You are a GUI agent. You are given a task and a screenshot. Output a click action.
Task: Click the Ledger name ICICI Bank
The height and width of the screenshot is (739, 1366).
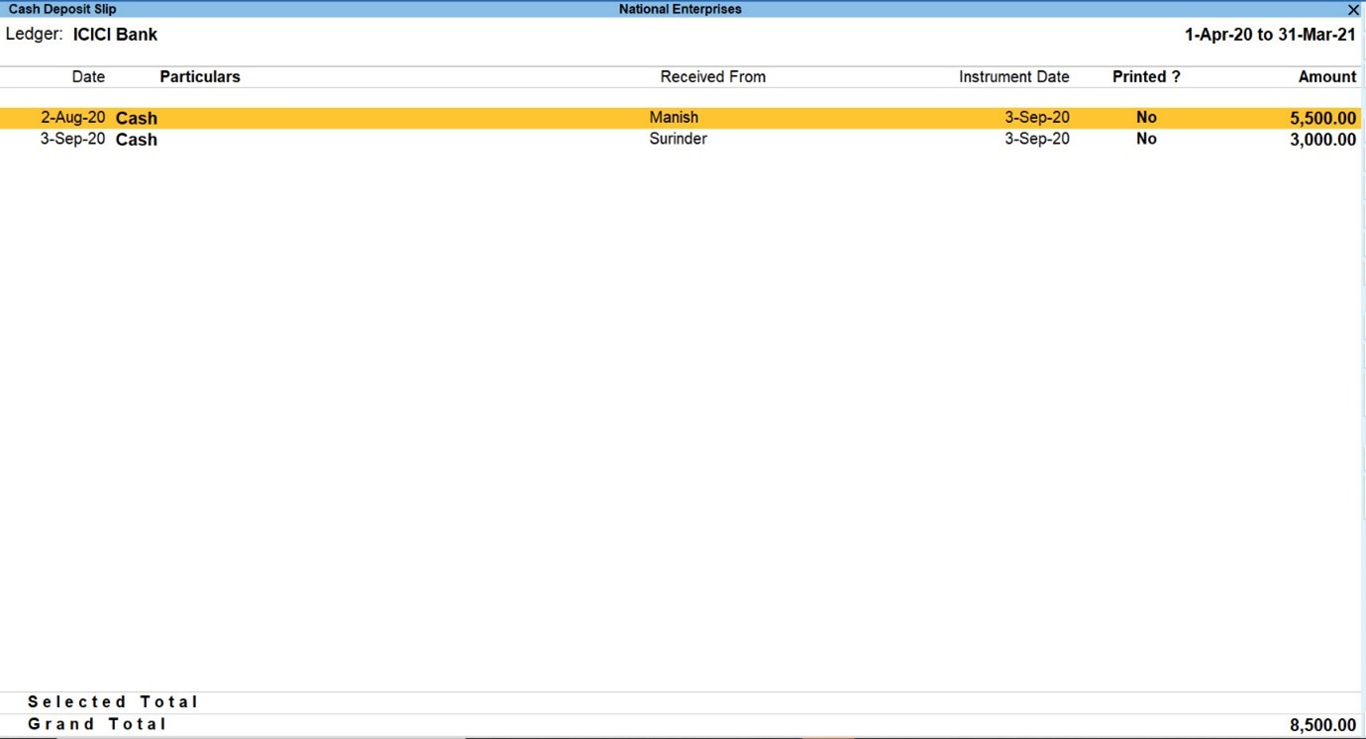tap(113, 34)
